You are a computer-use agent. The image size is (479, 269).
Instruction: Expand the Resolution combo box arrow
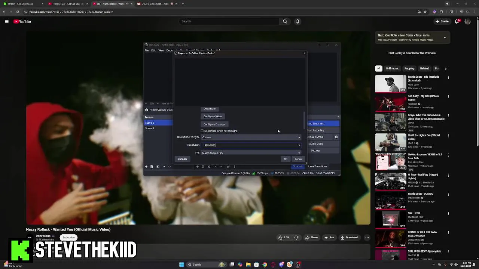point(299,145)
